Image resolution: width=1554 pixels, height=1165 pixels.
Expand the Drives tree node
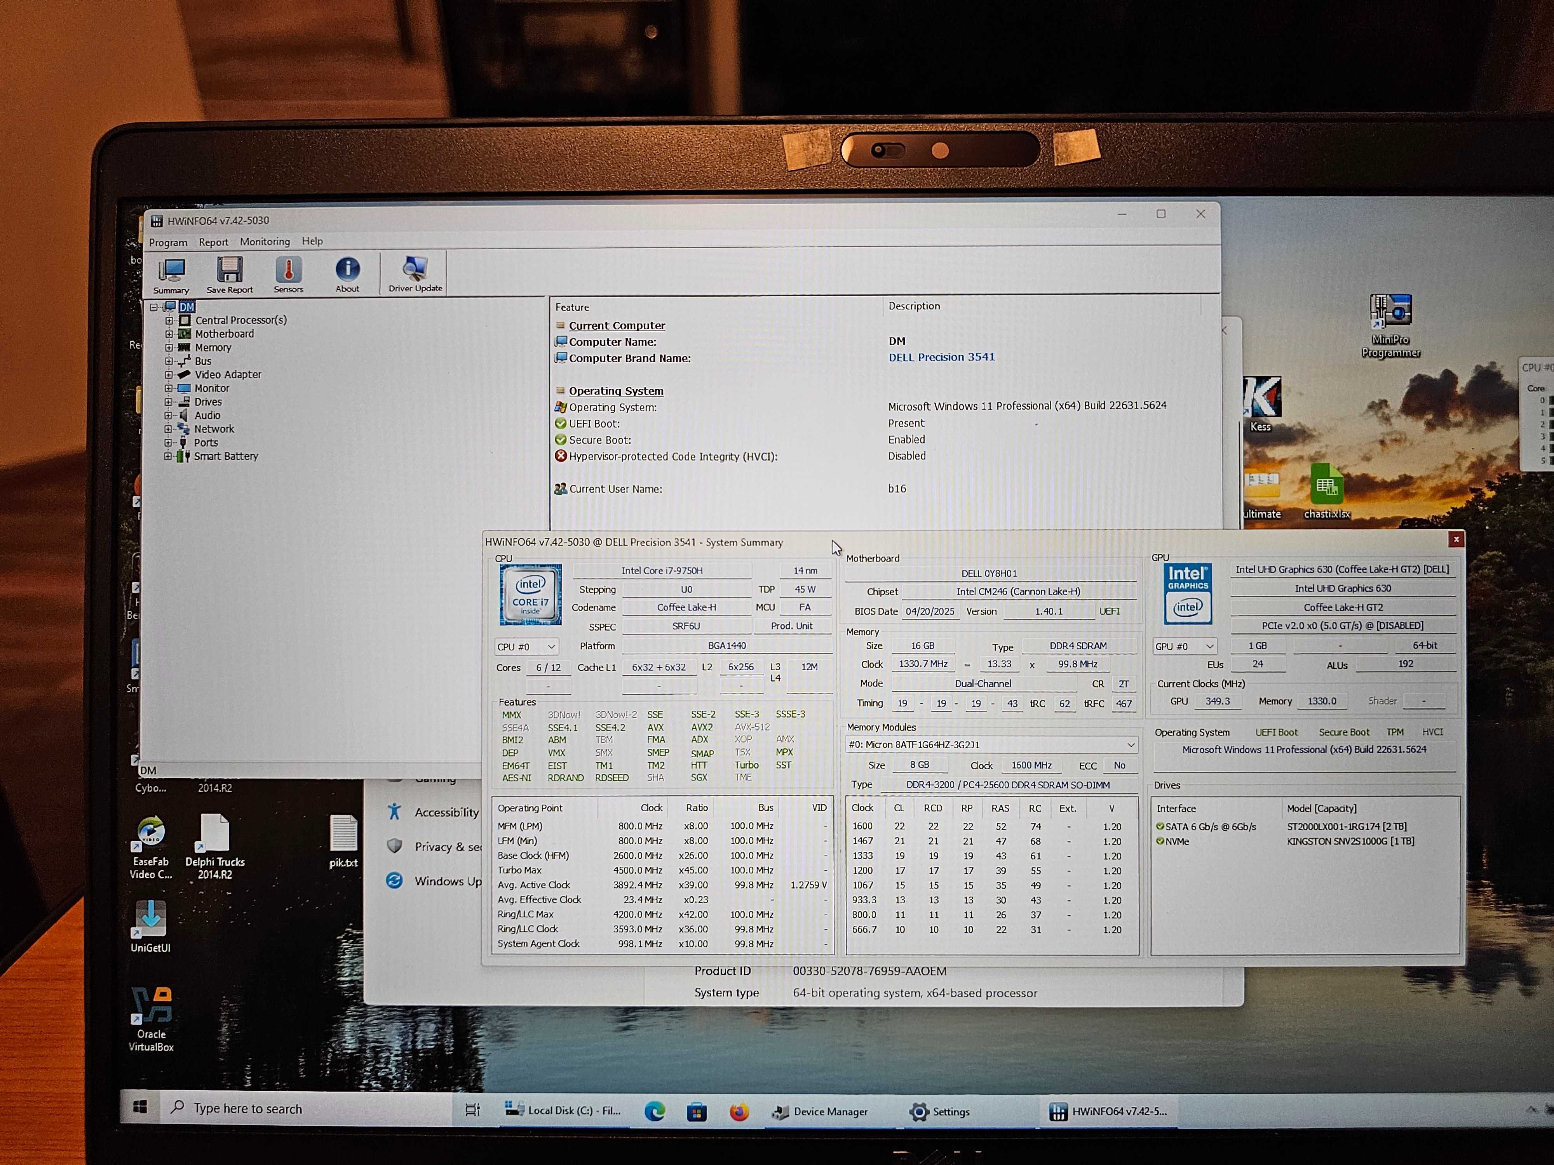coord(169,402)
